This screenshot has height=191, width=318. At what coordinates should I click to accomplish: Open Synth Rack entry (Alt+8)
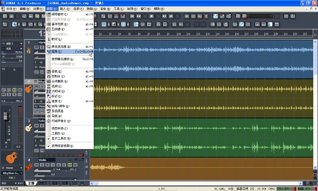[x=70, y=81]
